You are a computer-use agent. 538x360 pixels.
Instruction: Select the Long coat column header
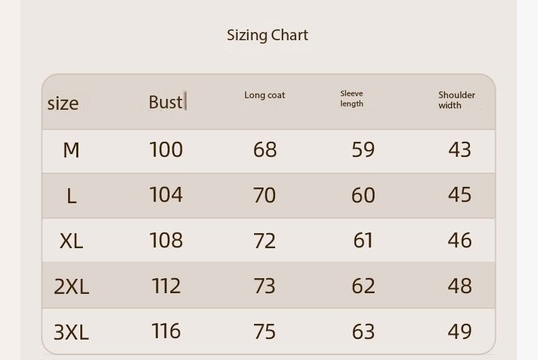264,95
